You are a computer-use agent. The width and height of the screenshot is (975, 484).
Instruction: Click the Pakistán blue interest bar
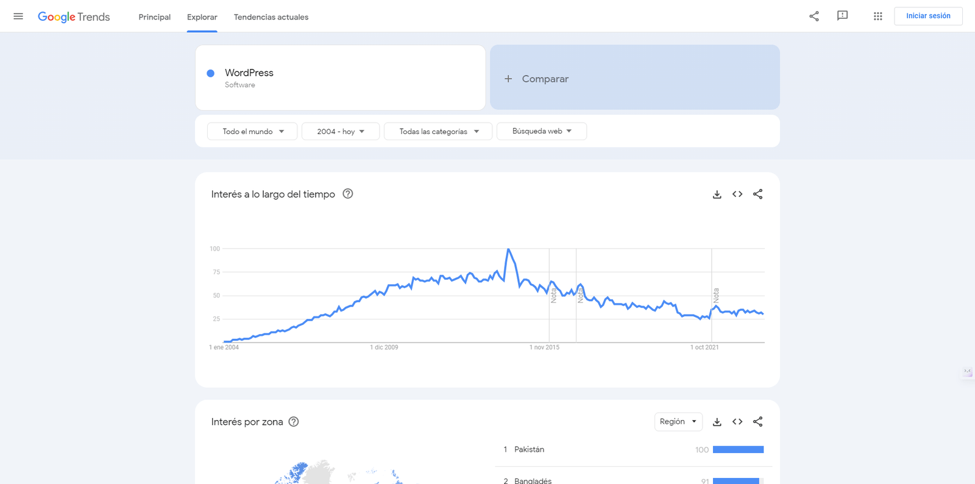(x=738, y=450)
